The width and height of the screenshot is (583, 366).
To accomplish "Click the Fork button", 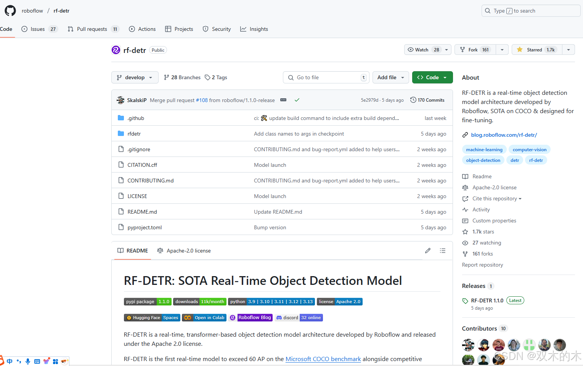I will tap(475, 50).
